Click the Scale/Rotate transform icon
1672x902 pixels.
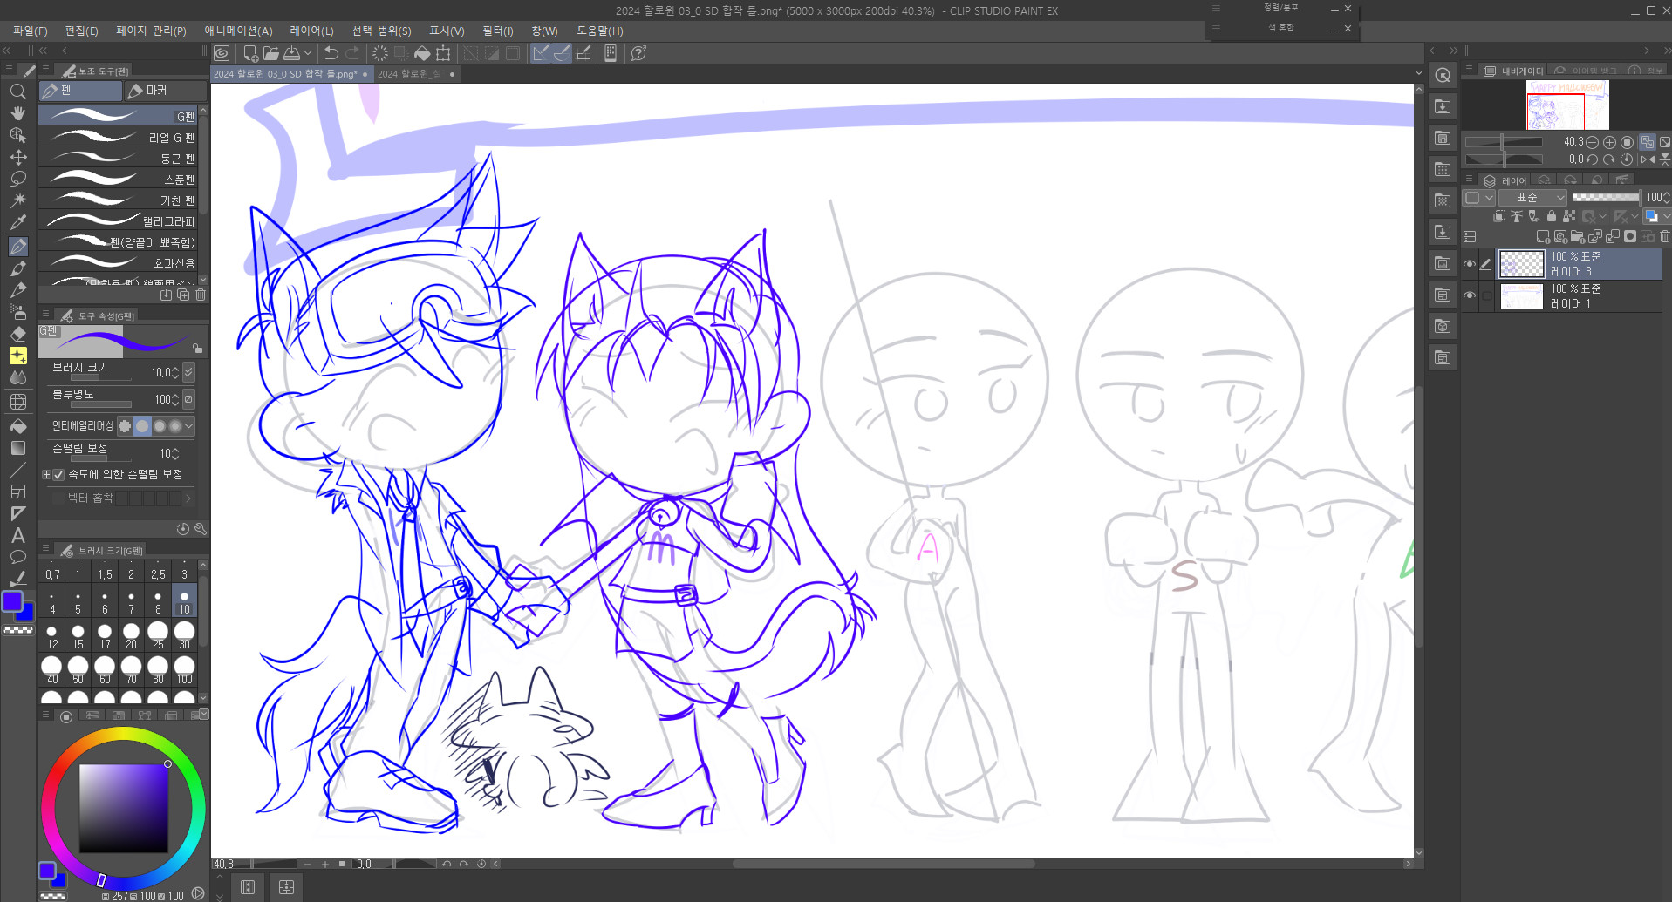(443, 53)
